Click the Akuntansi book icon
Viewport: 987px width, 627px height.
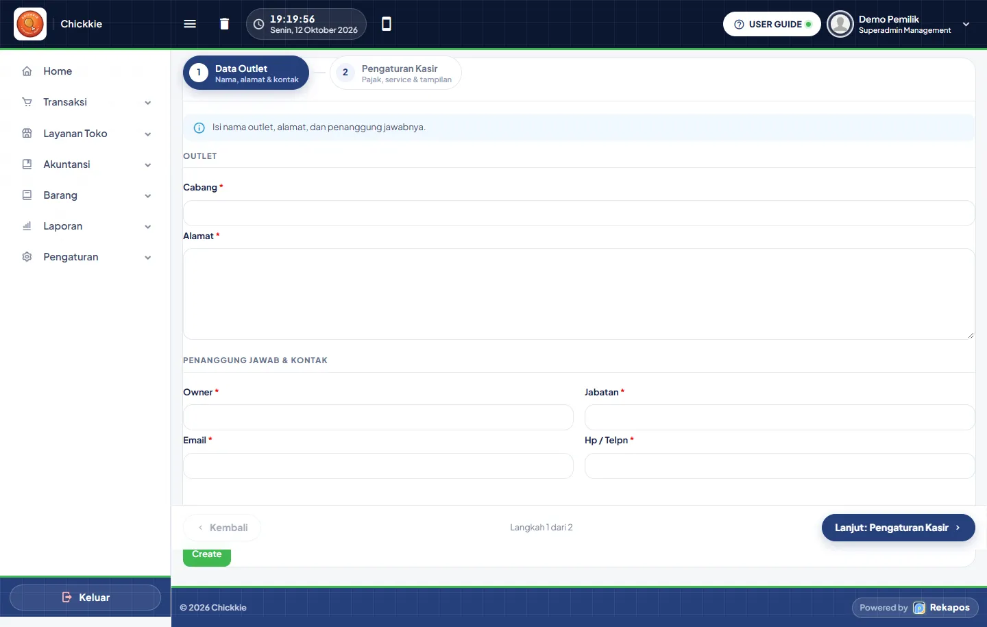coord(27,164)
